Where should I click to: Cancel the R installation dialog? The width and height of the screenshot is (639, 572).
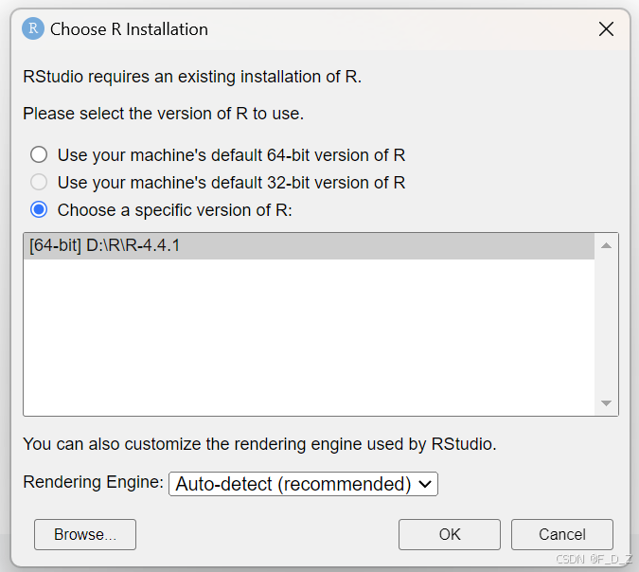click(x=562, y=534)
